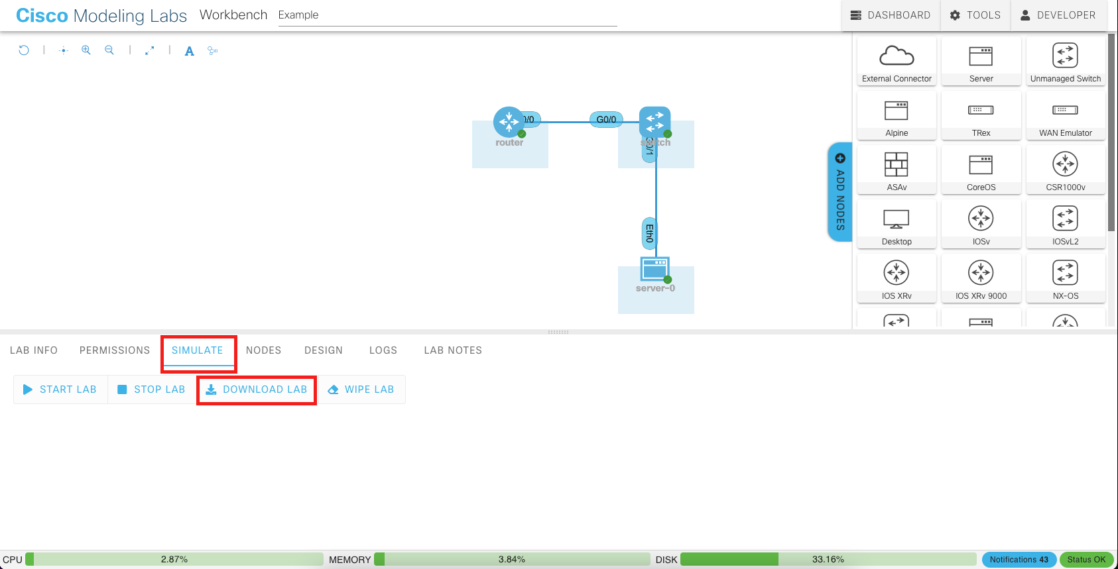Click the panel resize handle dots

click(558, 332)
